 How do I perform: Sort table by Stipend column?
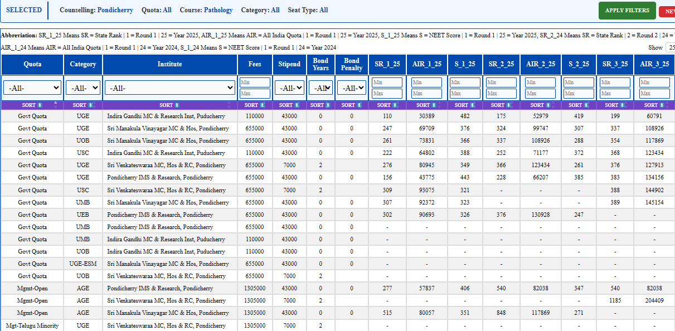[289, 105]
